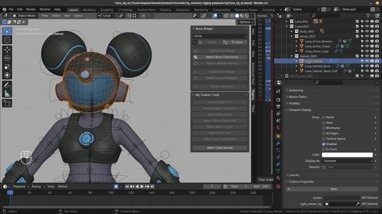Hide Luna_Armor_Chest with its eye icon
The width and height of the screenshot is (382, 214).
coord(367,46)
